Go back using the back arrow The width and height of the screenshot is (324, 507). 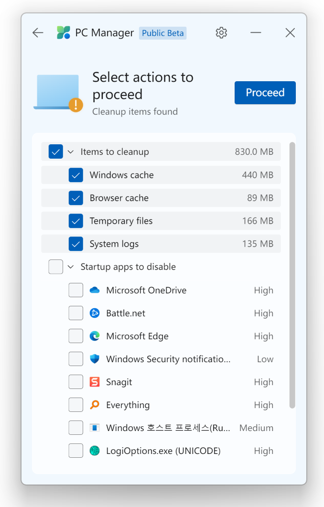pyautogui.click(x=38, y=32)
